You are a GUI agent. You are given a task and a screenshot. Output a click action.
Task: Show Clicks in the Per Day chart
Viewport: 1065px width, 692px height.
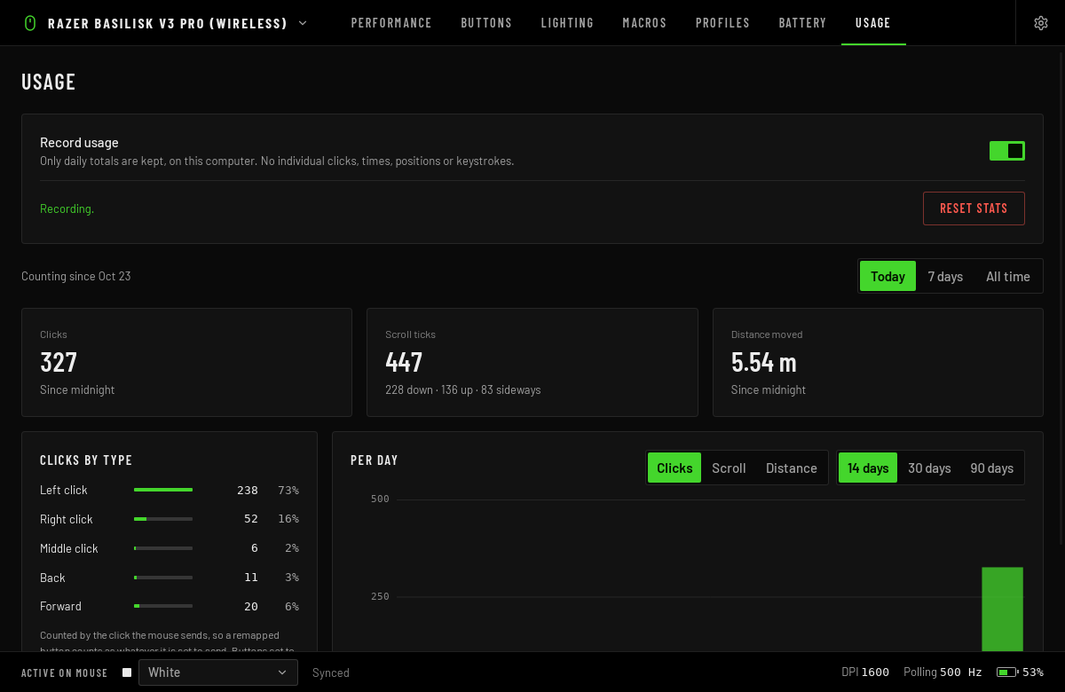tap(674, 468)
